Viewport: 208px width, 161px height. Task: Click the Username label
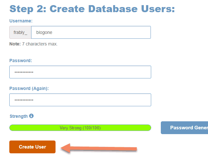pyautogui.click(x=21, y=21)
